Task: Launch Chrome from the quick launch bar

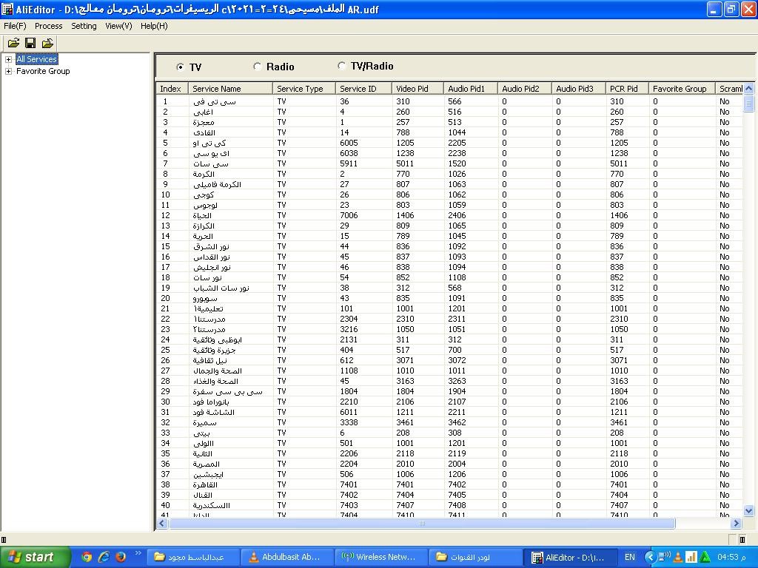Action: pos(87,557)
